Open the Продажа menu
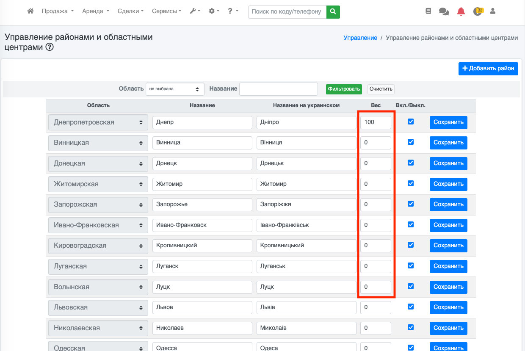Image resolution: width=525 pixels, height=351 pixels. pyautogui.click(x=58, y=11)
